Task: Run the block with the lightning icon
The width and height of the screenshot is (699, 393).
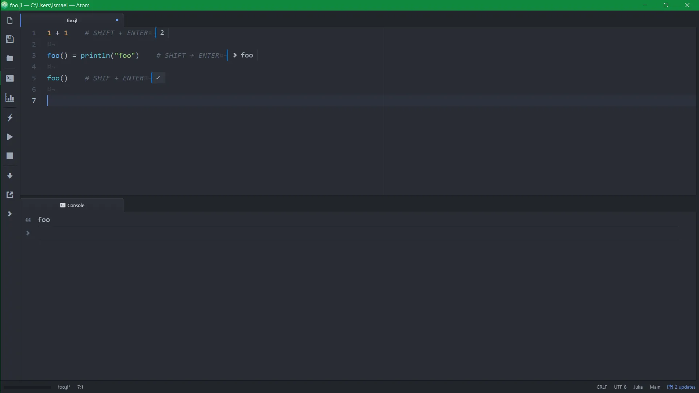Action: tap(10, 118)
